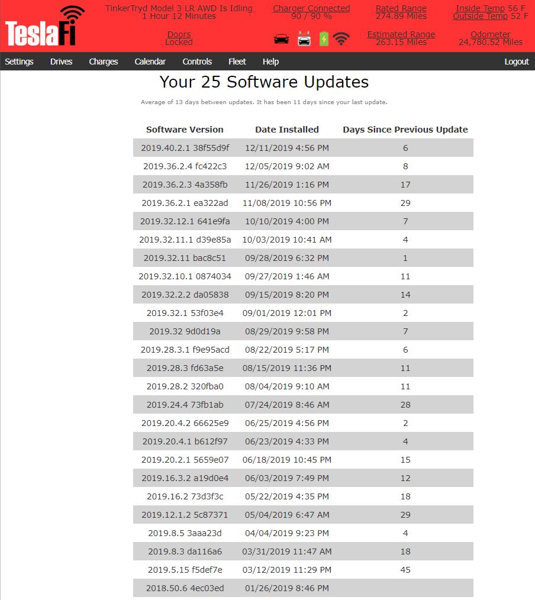535x600 pixels.
Task: Select version 2019.32.12.1 641e9fa
Action: click(185, 221)
